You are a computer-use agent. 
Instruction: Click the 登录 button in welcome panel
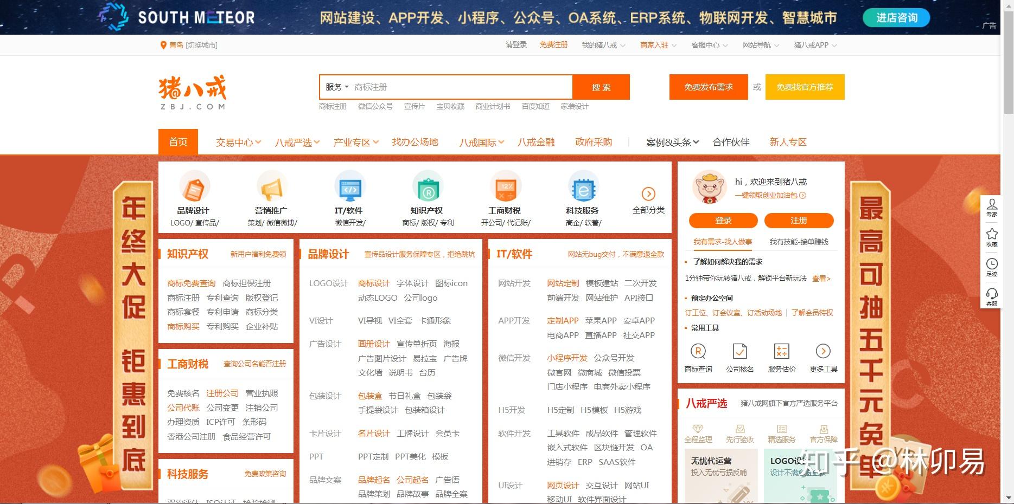coord(723,220)
